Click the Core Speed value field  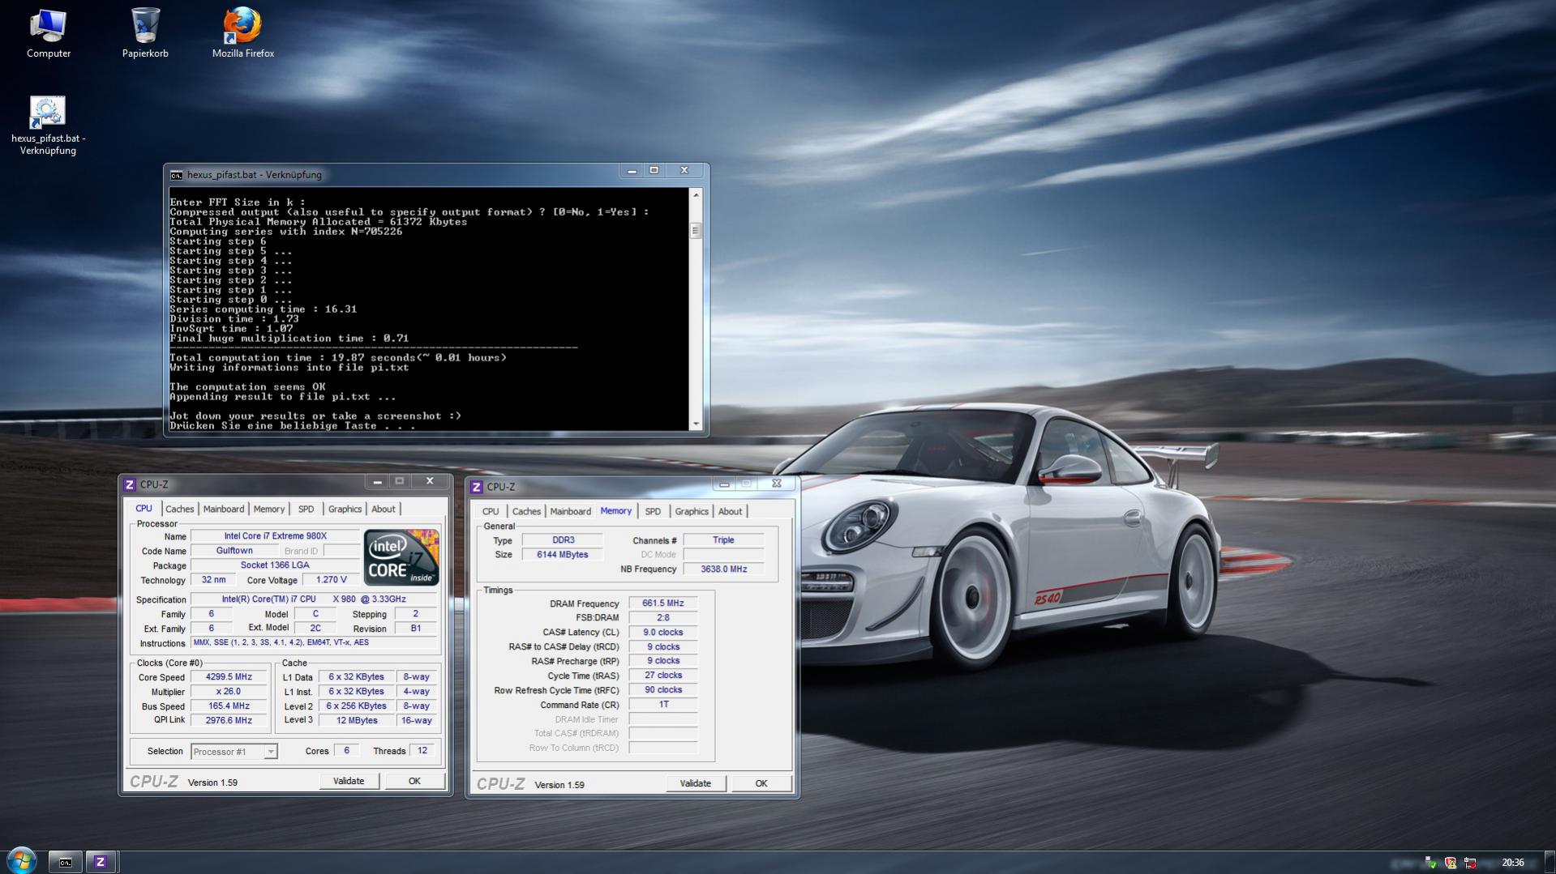229,677
